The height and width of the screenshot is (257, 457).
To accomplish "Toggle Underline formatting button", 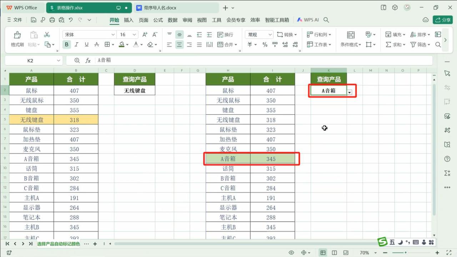I will 86,45.
